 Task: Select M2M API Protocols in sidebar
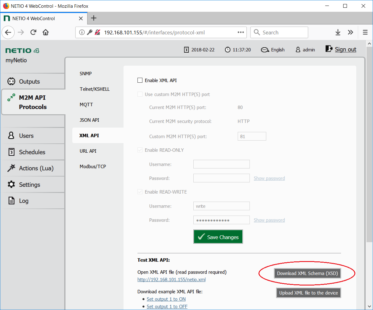coord(33,102)
